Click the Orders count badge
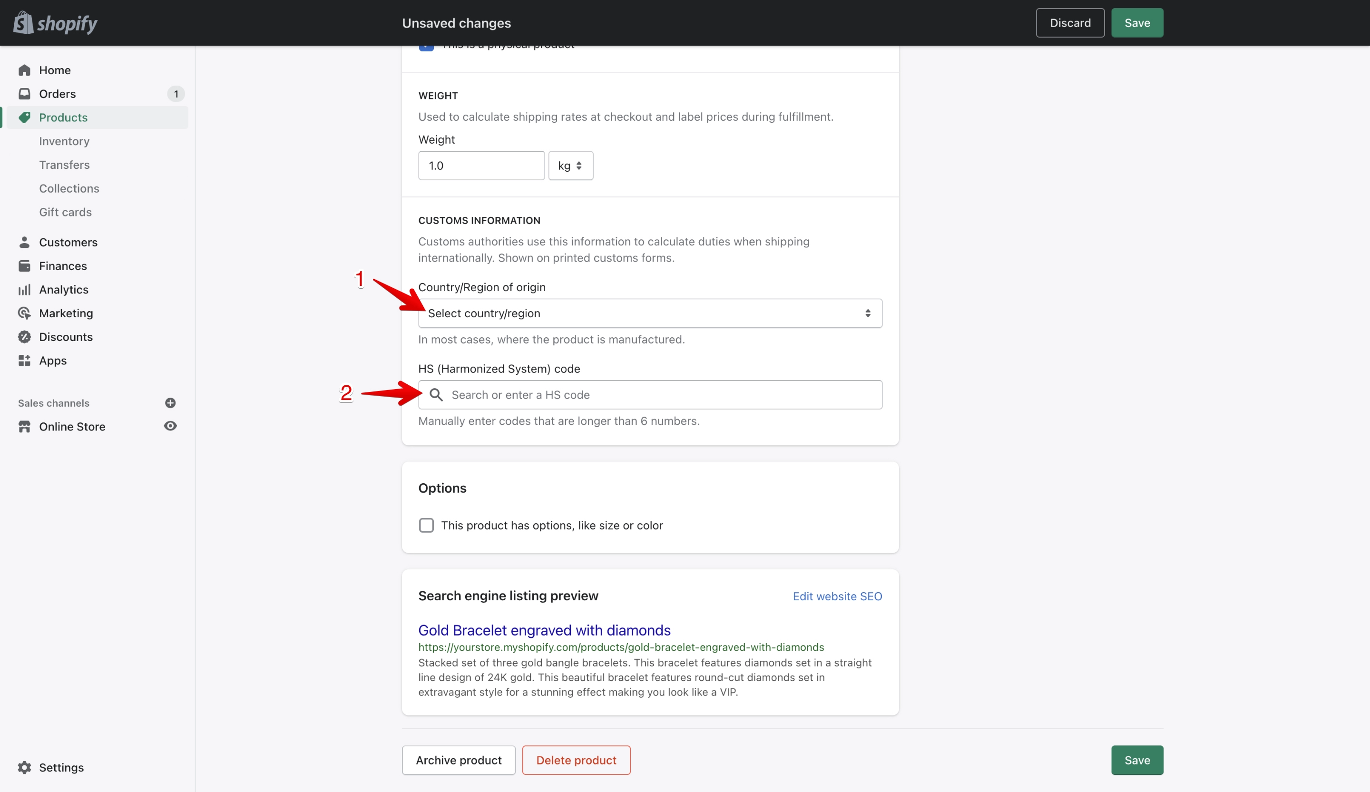This screenshot has width=1370, height=792. (176, 94)
